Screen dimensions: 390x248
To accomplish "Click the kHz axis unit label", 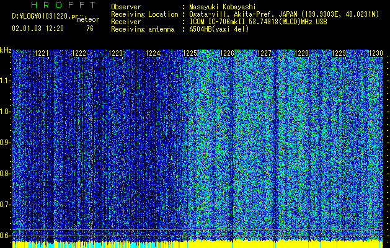I will (6, 51).
